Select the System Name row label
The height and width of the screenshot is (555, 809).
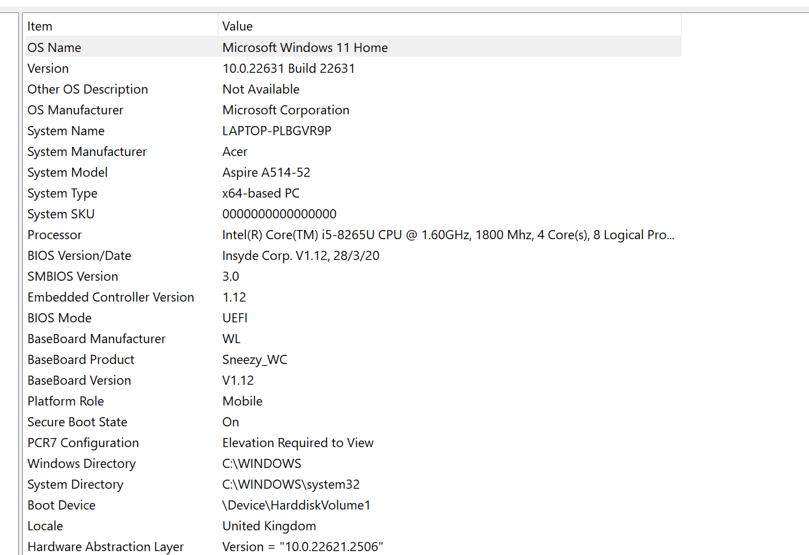66,131
